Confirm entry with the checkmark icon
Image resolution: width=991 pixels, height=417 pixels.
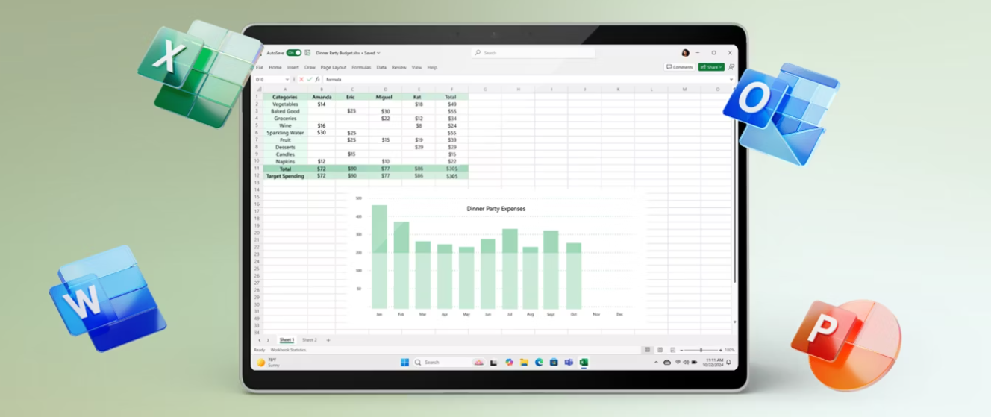click(309, 79)
